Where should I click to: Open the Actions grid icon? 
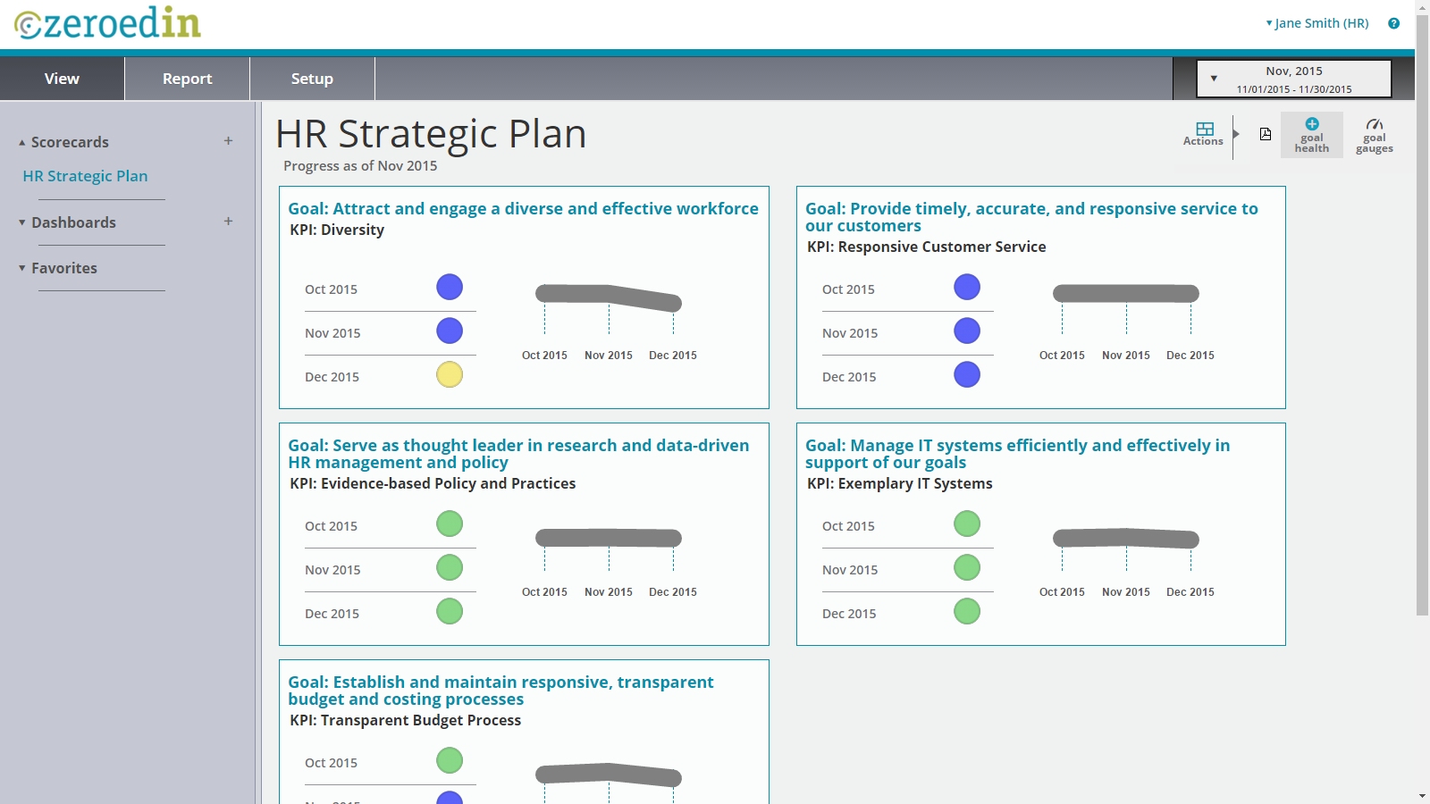click(1204, 134)
